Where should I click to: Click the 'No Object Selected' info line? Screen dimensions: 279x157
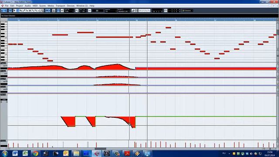pyautogui.click(x=8, y=16)
